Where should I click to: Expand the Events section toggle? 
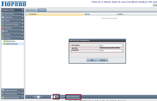[23, 21]
